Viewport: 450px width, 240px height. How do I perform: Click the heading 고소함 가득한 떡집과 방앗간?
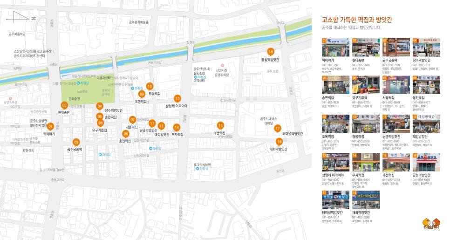357,20
